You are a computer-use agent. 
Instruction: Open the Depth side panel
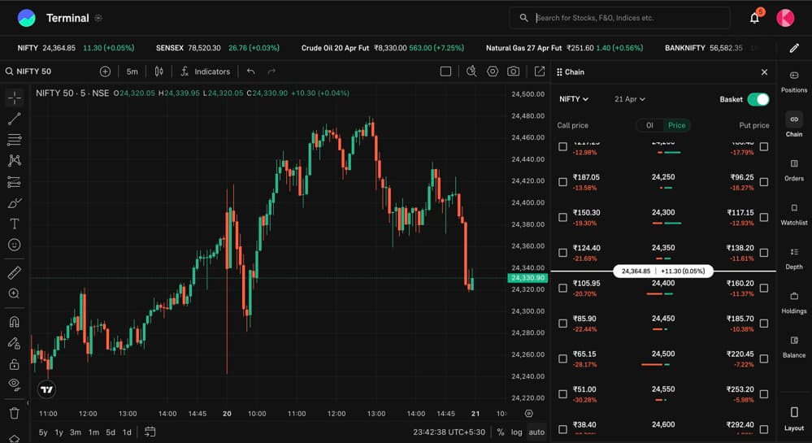click(x=794, y=258)
